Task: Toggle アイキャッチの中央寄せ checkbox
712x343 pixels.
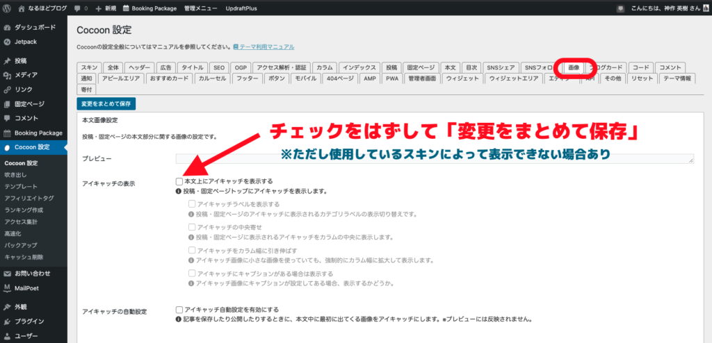Action: [192, 227]
